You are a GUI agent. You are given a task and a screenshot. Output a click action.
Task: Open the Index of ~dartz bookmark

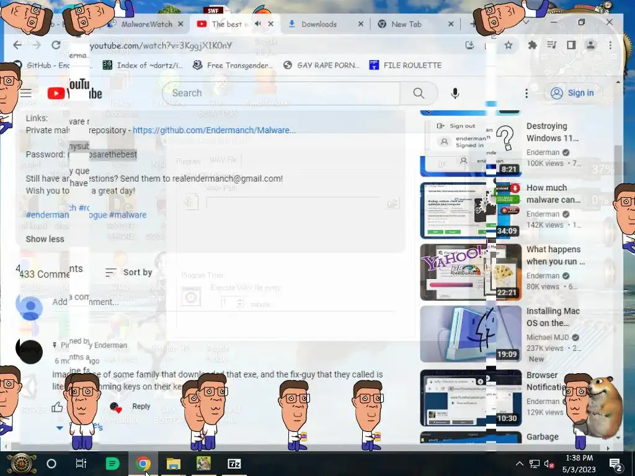[143, 65]
